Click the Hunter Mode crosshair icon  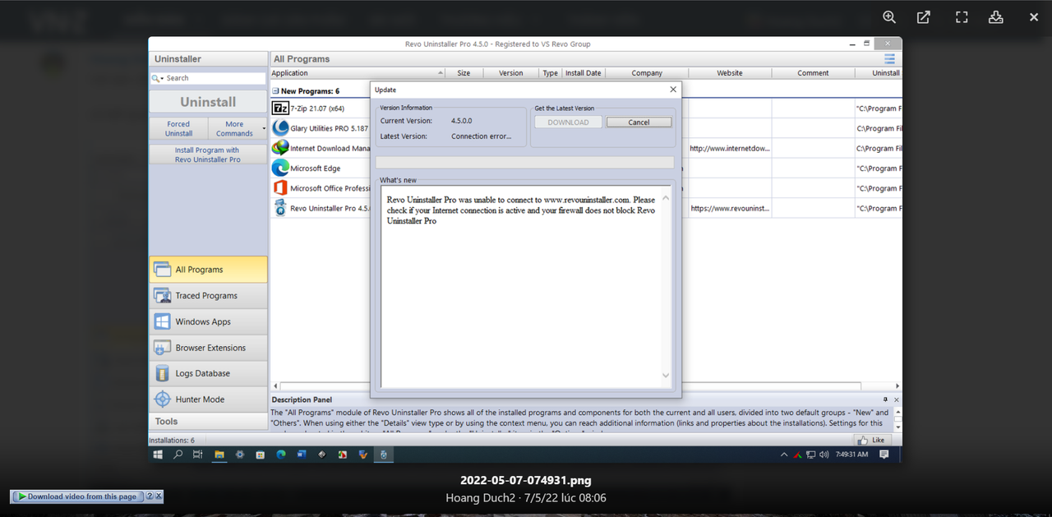pyautogui.click(x=162, y=399)
